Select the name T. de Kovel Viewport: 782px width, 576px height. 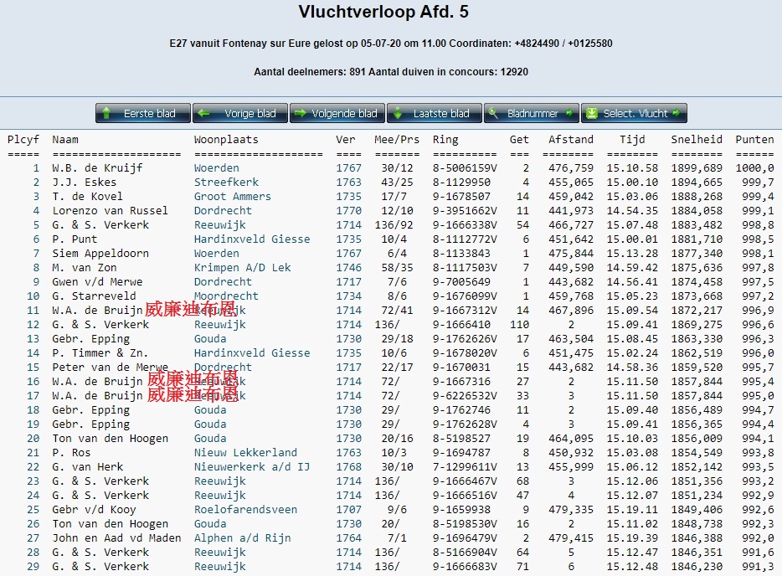(87, 197)
